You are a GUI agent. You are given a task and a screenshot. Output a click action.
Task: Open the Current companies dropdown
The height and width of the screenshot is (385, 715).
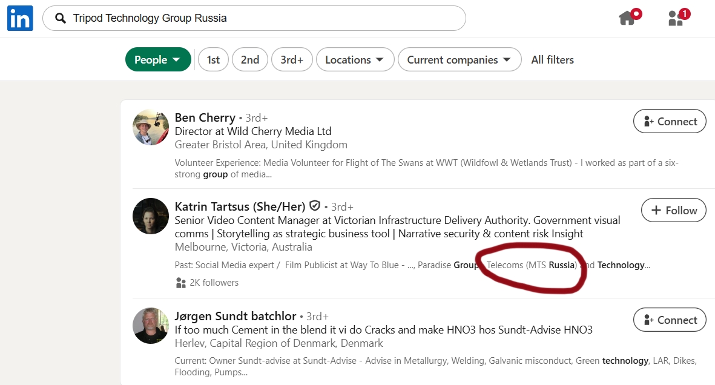(459, 60)
